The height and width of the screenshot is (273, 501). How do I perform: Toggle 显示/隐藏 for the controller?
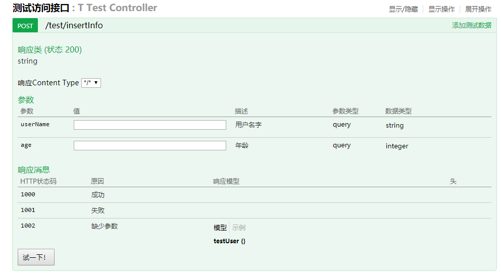403,9
